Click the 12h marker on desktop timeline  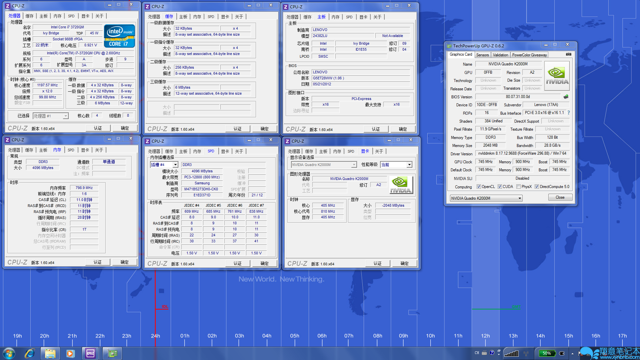[485, 336]
